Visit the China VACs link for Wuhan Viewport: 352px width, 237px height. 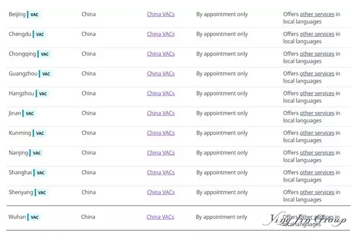pos(160,217)
